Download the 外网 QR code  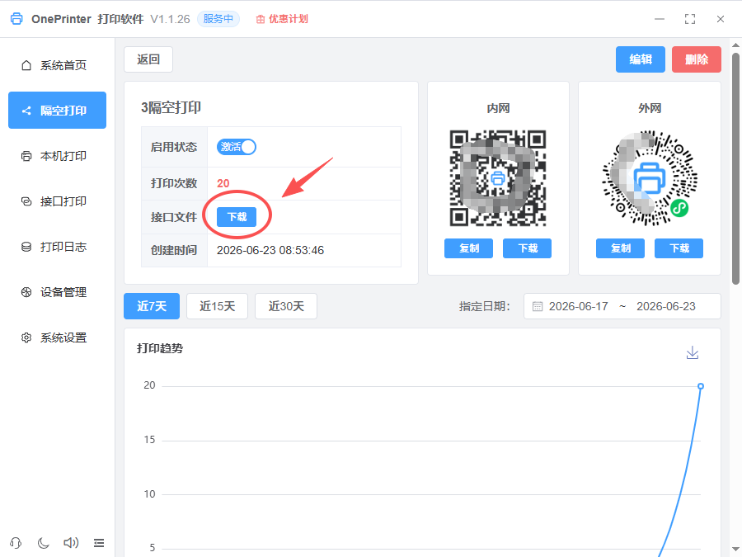pyautogui.click(x=679, y=248)
